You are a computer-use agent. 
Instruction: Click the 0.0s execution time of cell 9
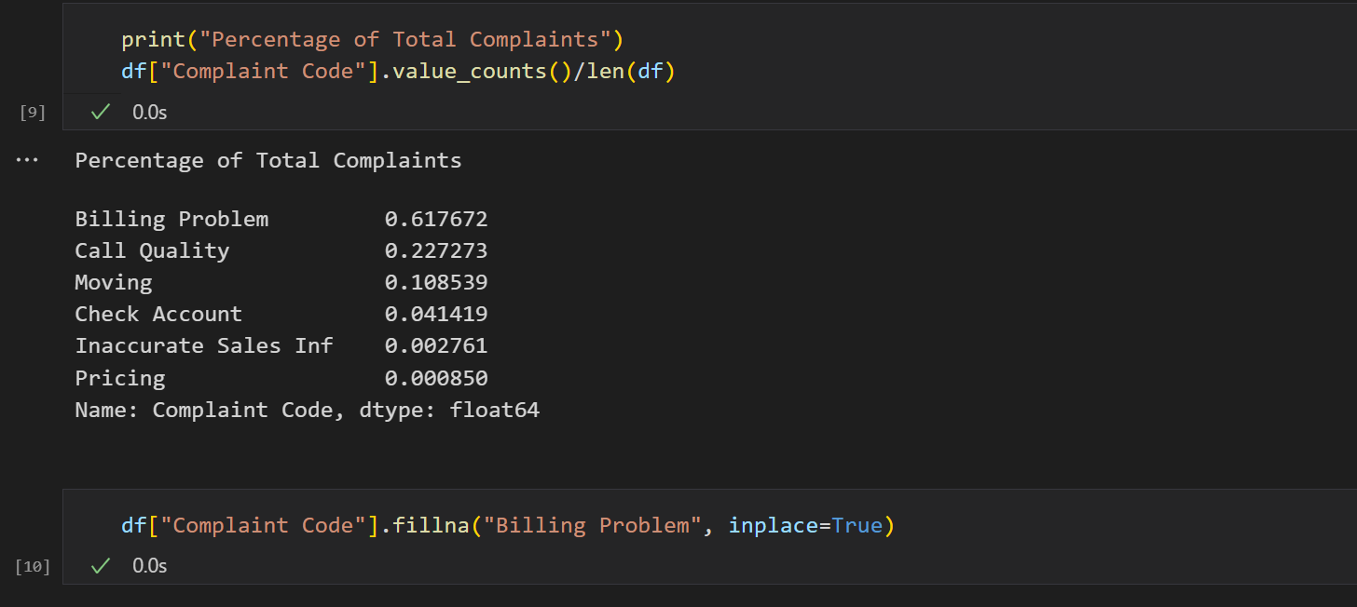(150, 112)
